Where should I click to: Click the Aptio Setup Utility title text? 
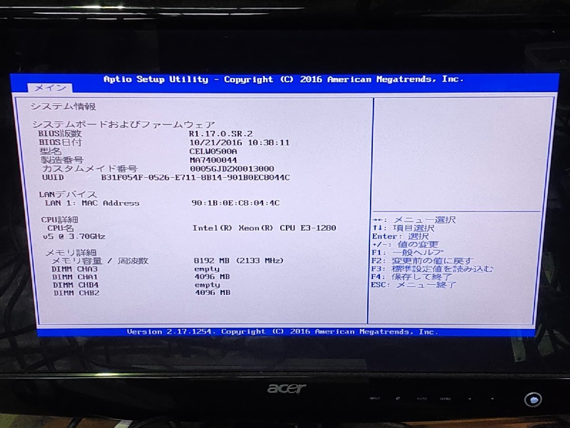pyautogui.click(x=156, y=79)
